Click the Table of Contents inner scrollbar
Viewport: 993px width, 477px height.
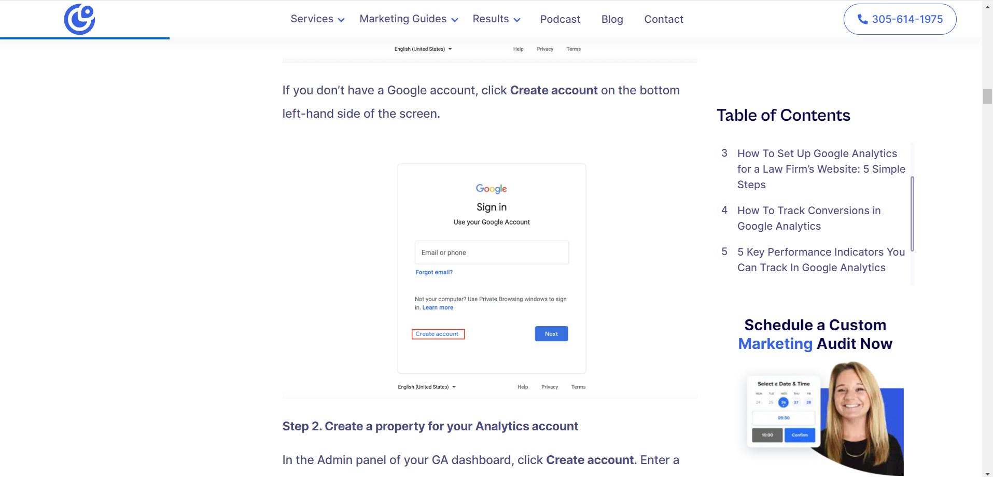coord(912,214)
